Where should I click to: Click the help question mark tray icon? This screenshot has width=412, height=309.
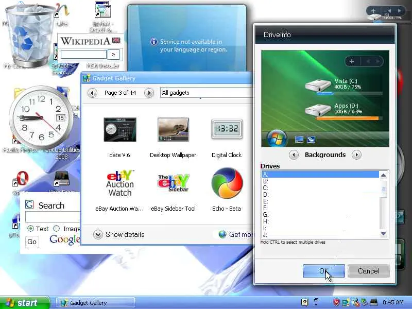[304, 302]
